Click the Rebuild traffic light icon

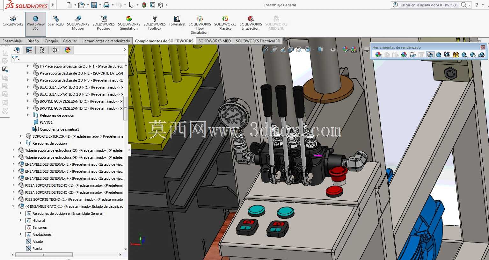click(x=144, y=5)
